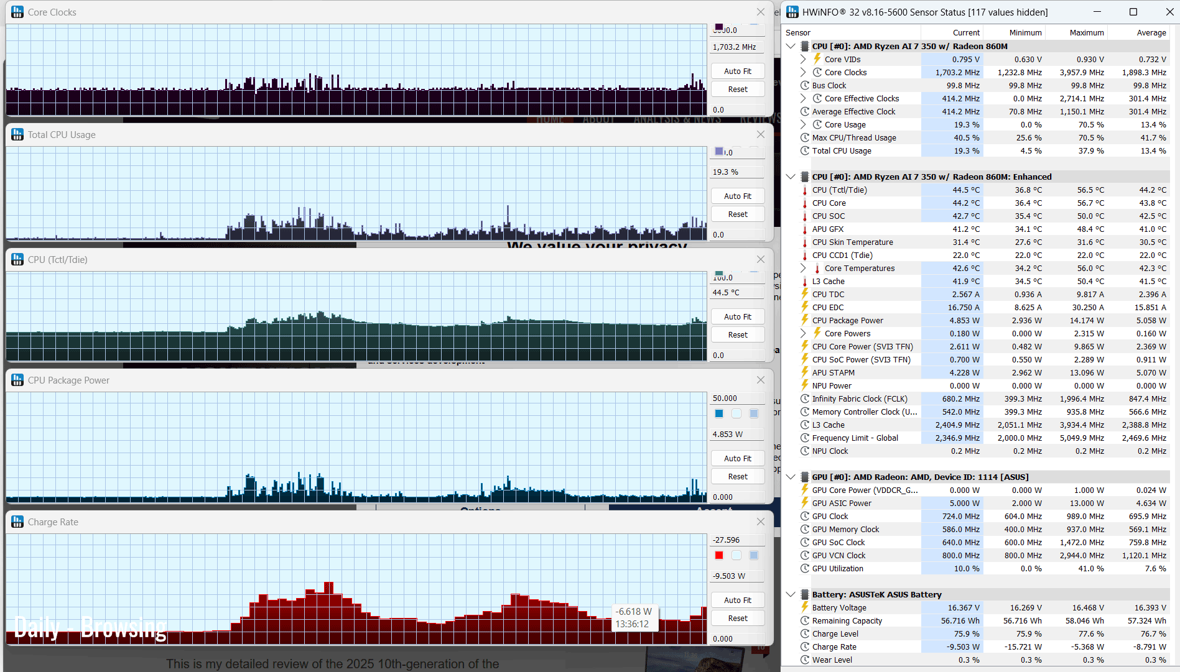Click the clock icon beside NPU Clock

pyautogui.click(x=805, y=451)
